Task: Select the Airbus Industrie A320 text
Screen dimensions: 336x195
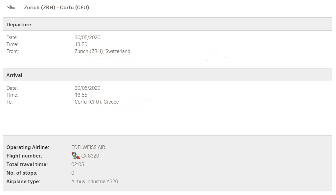Action: tap(95, 182)
